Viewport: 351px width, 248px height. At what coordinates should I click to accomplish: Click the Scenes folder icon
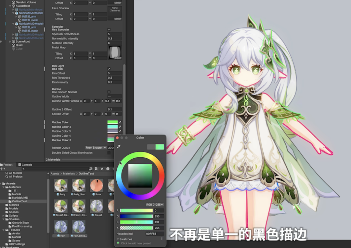click(x=7, y=212)
